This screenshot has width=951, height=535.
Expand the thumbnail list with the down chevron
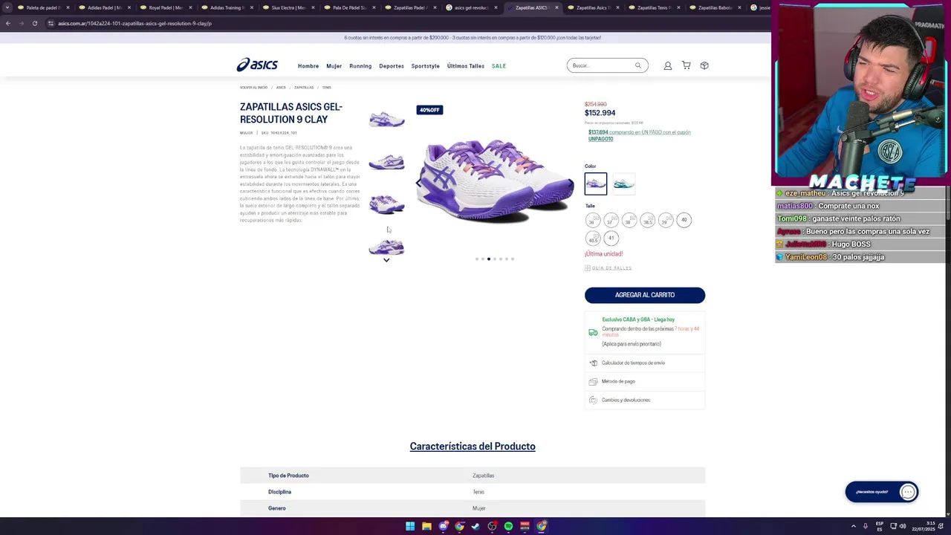tap(386, 260)
